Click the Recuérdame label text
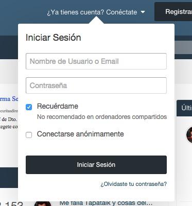 (58, 106)
